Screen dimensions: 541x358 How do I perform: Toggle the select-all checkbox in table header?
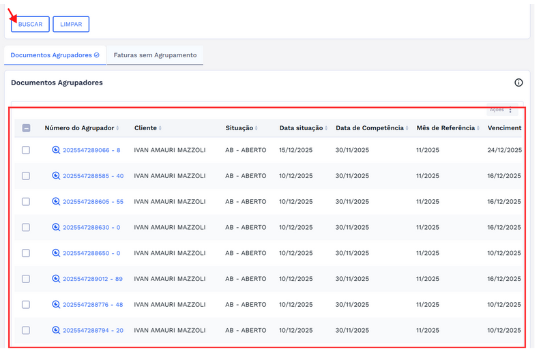26,128
